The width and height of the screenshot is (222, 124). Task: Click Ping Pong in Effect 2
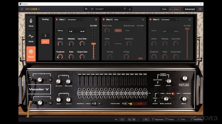[118, 44]
